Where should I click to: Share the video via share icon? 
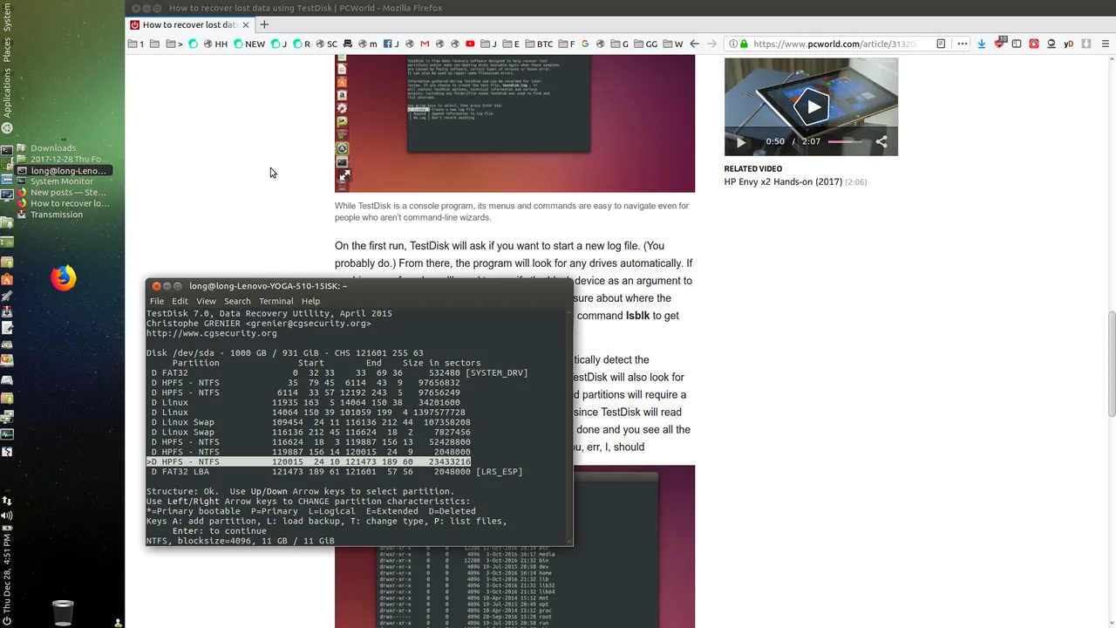pos(881,141)
